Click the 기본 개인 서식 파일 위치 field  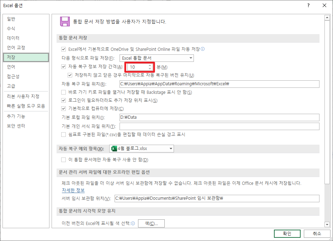220,126
